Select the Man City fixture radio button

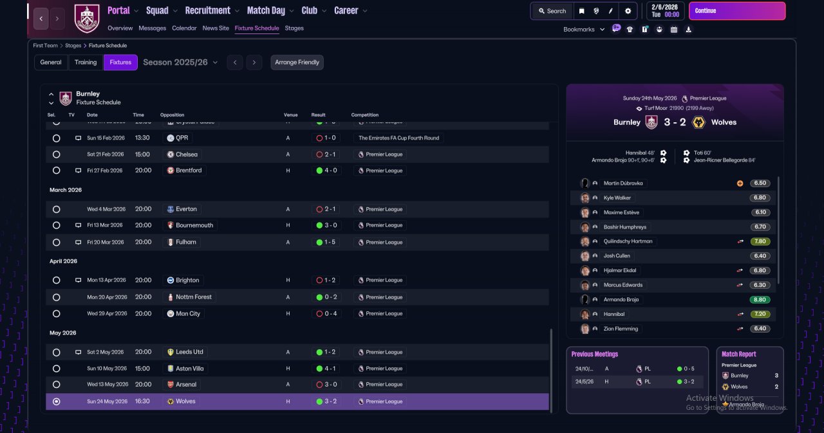(56, 314)
